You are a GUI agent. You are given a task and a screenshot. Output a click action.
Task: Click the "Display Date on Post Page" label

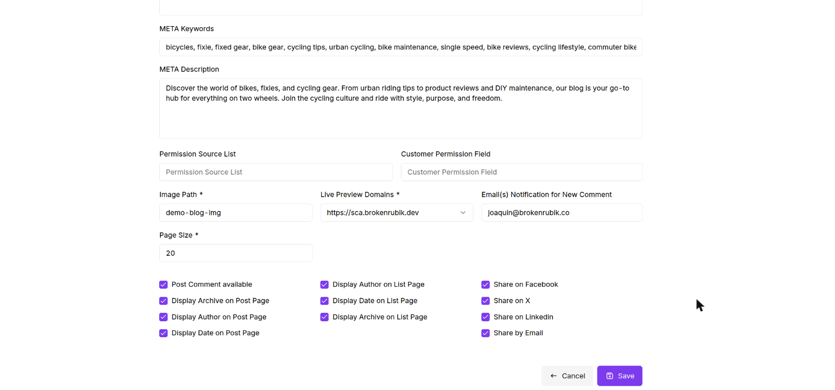coord(215,333)
